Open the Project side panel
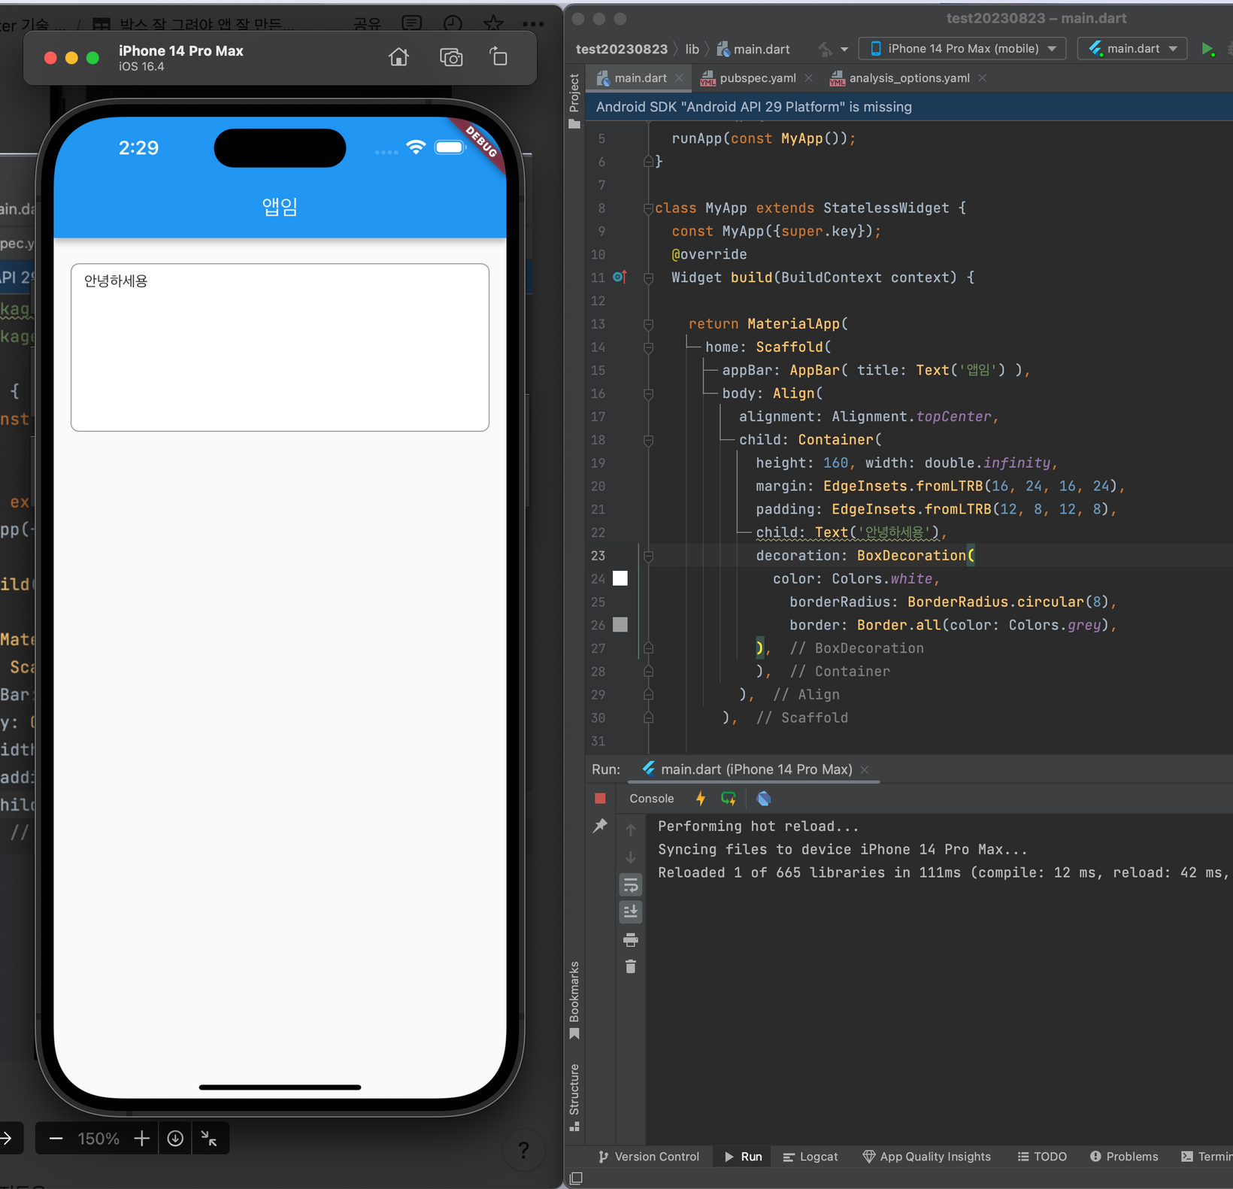Screen dimensions: 1233x1189 (574, 100)
